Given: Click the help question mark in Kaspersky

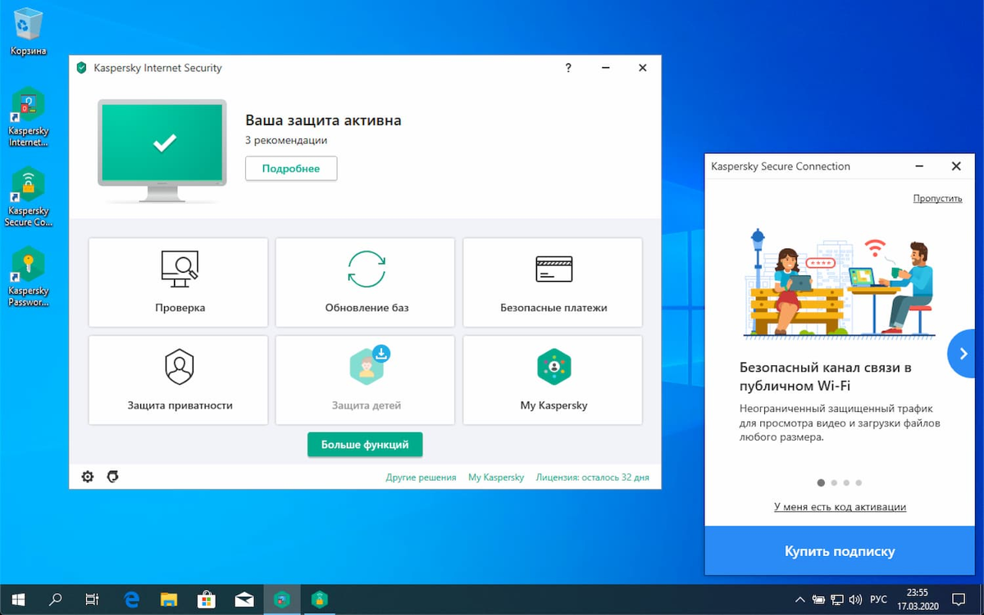Looking at the screenshot, I should coord(568,69).
